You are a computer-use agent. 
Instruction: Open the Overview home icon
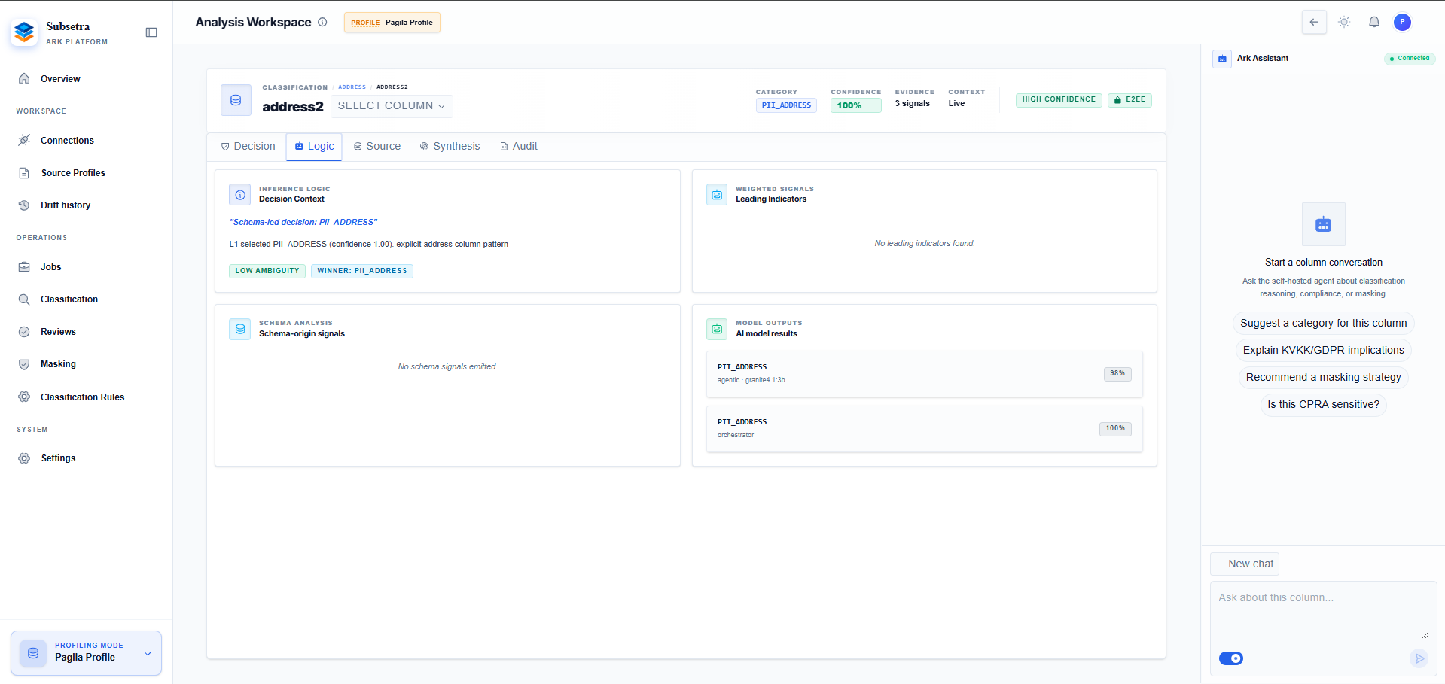tap(24, 78)
